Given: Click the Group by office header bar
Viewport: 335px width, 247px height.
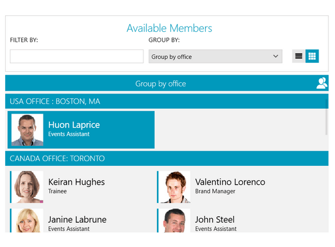Looking at the screenshot, I should click(x=167, y=83).
